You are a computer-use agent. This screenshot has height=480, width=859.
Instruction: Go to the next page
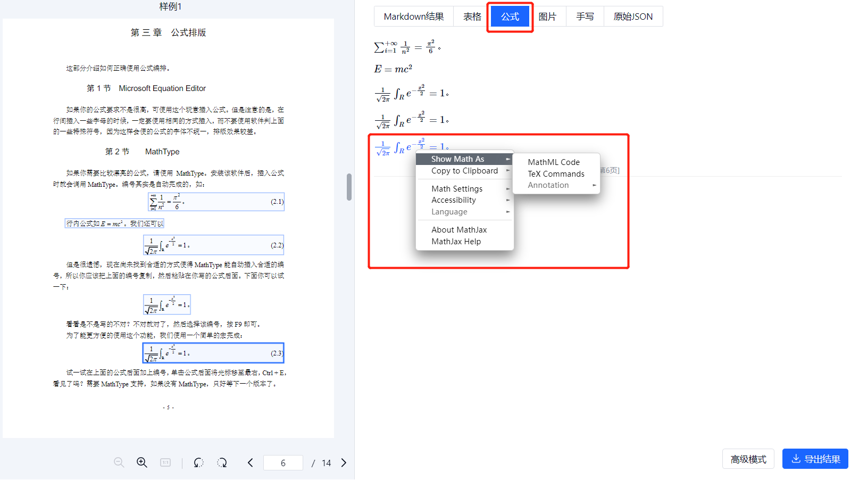(x=344, y=462)
